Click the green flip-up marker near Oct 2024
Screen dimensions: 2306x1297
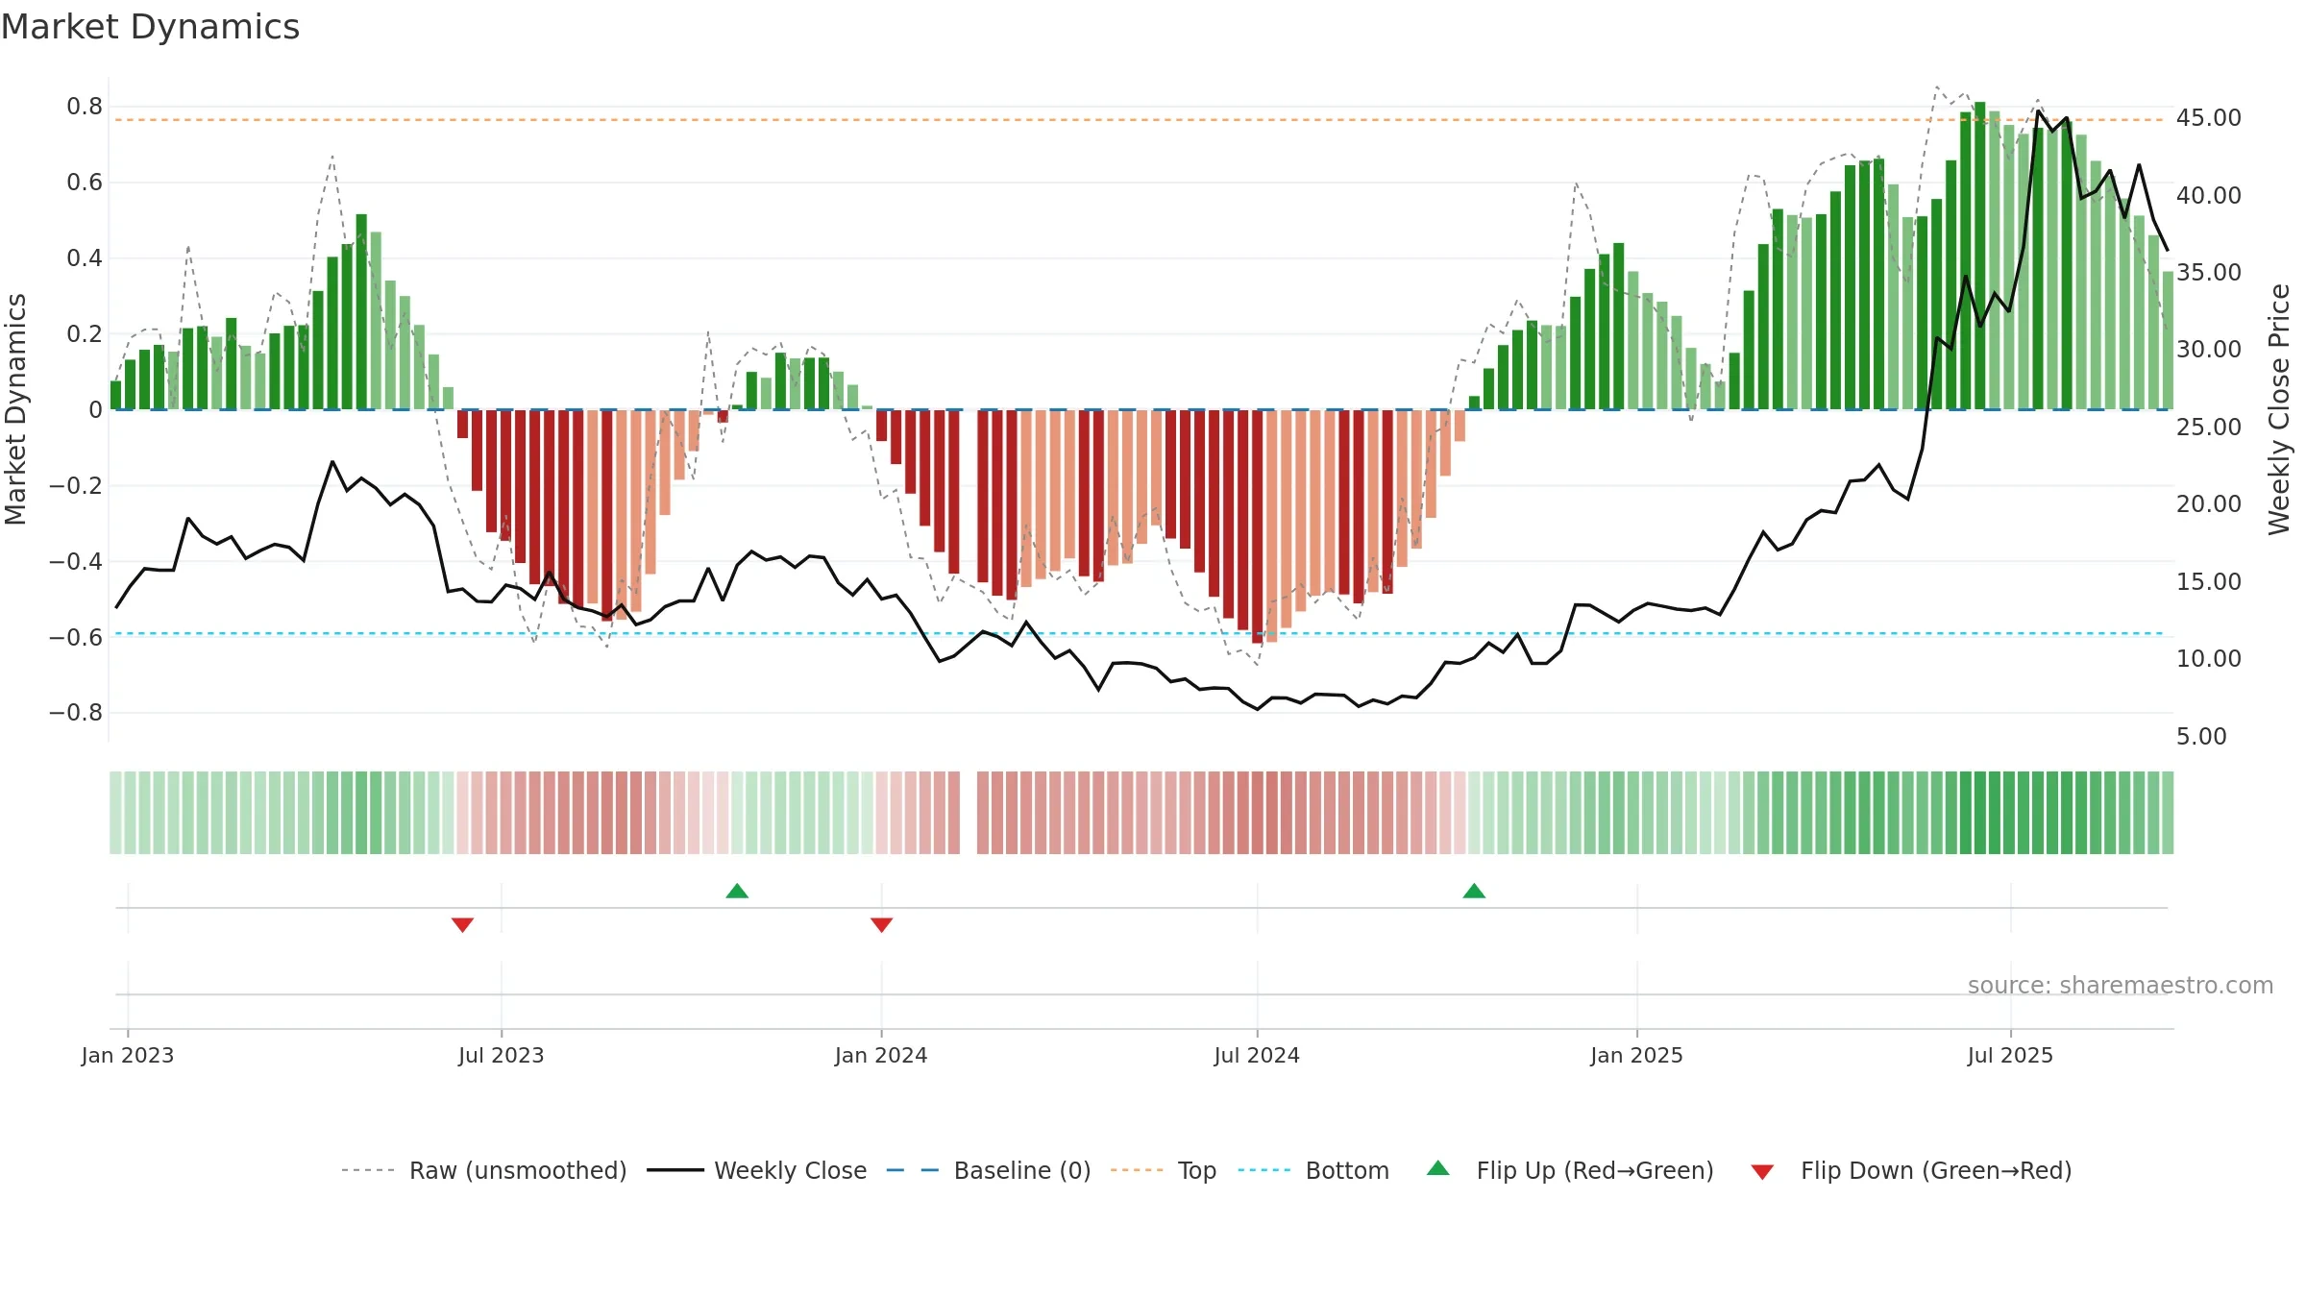pyautogui.click(x=1474, y=891)
